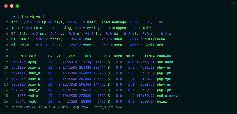The image size is (237, 114).
Task: Click the %CPU column header
Action: pos(118,56)
